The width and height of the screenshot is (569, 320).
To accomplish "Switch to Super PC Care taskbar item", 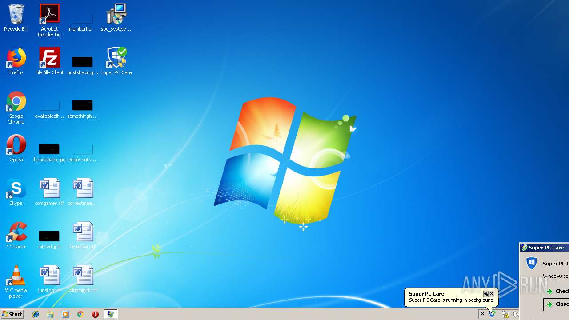I will click(x=110, y=314).
